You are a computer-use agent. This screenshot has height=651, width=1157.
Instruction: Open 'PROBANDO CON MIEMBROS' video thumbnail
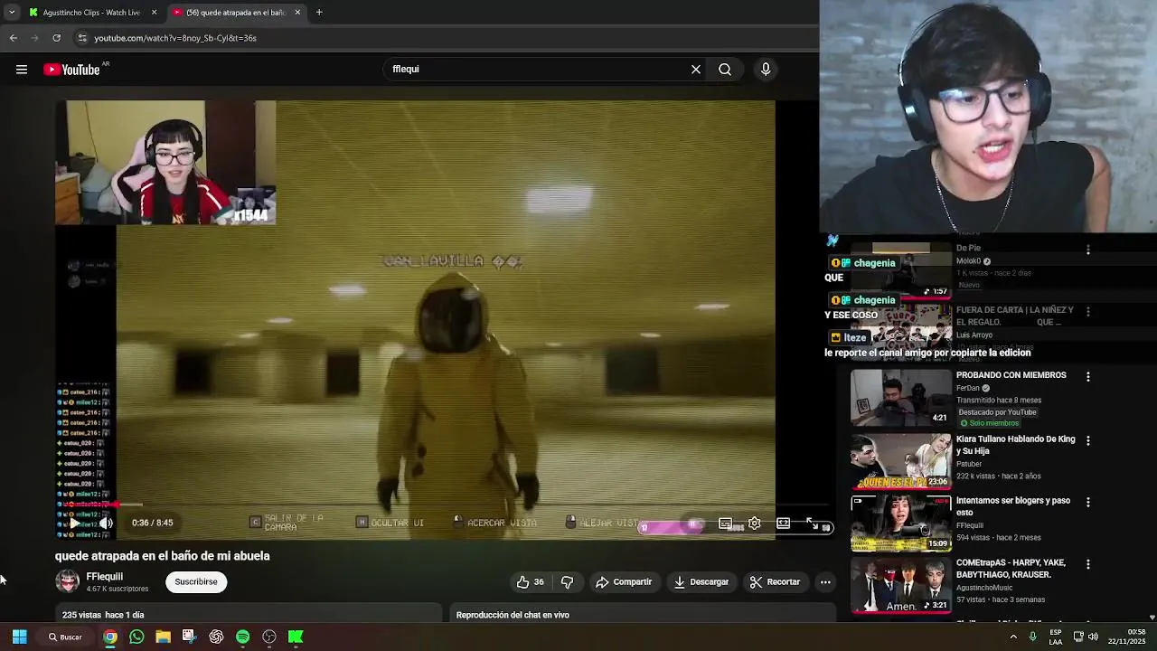tap(900, 397)
